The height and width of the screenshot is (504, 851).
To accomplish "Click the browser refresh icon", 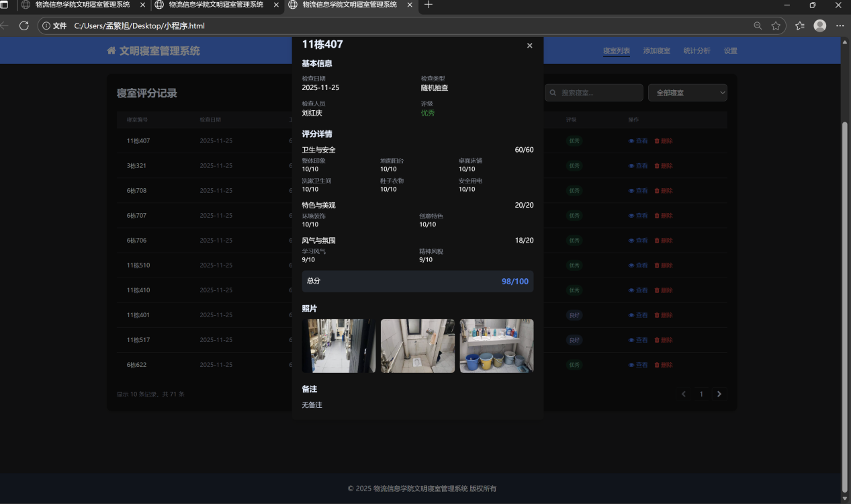I will (24, 26).
